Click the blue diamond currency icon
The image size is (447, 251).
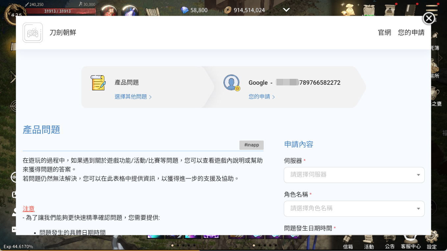pos(185,10)
